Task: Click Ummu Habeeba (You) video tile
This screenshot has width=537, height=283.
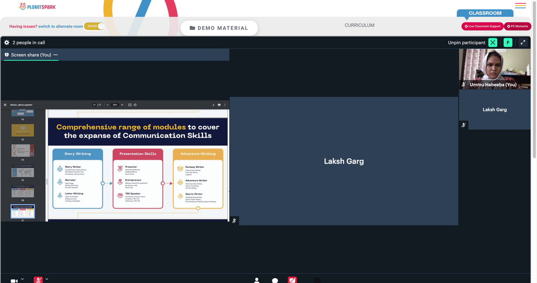Action: [495, 69]
